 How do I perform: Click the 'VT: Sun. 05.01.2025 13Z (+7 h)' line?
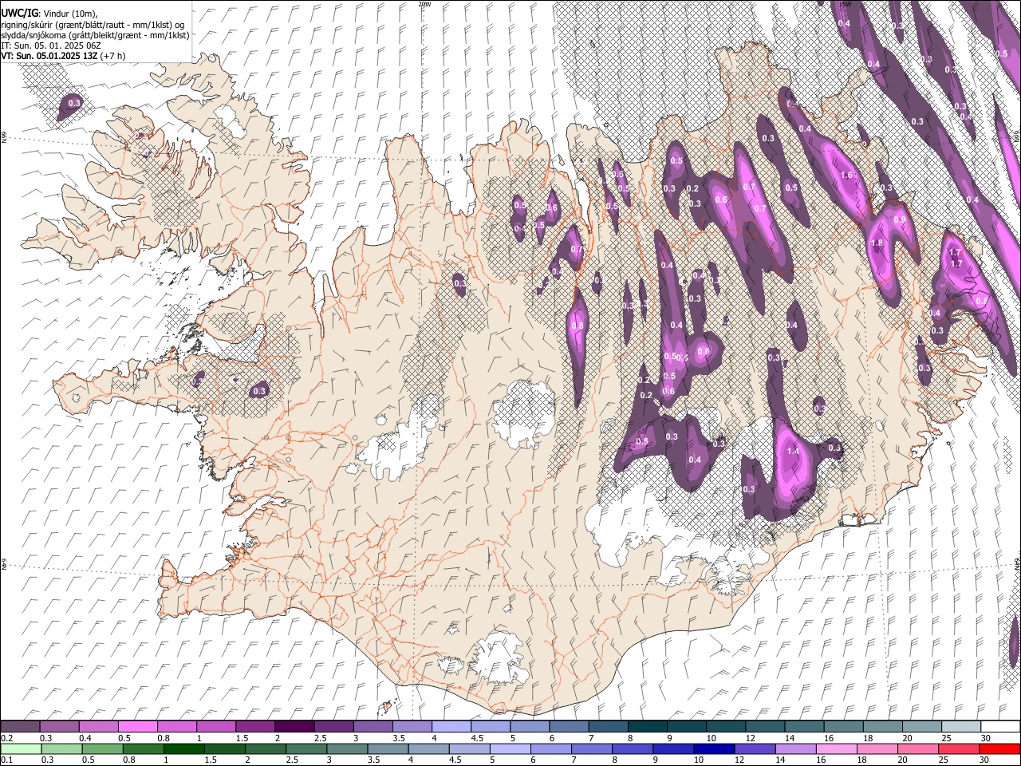pos(63,57)
